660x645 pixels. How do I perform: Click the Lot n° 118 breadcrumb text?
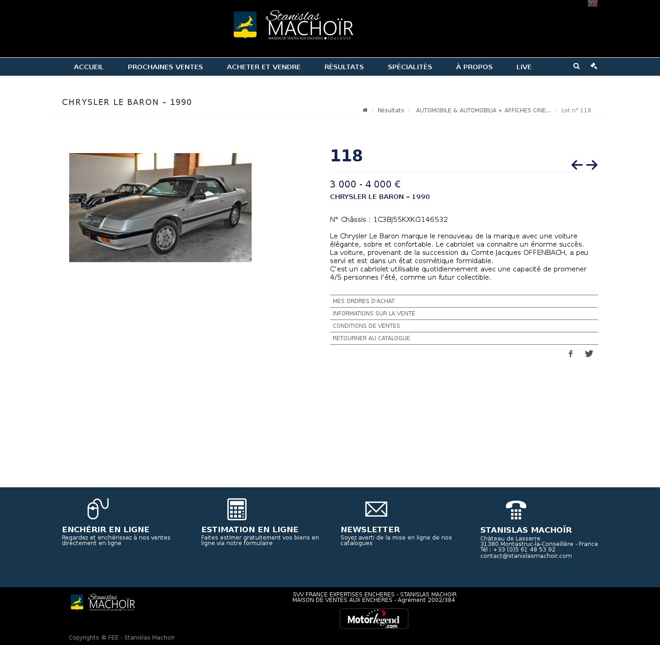(x=576, y=110)
